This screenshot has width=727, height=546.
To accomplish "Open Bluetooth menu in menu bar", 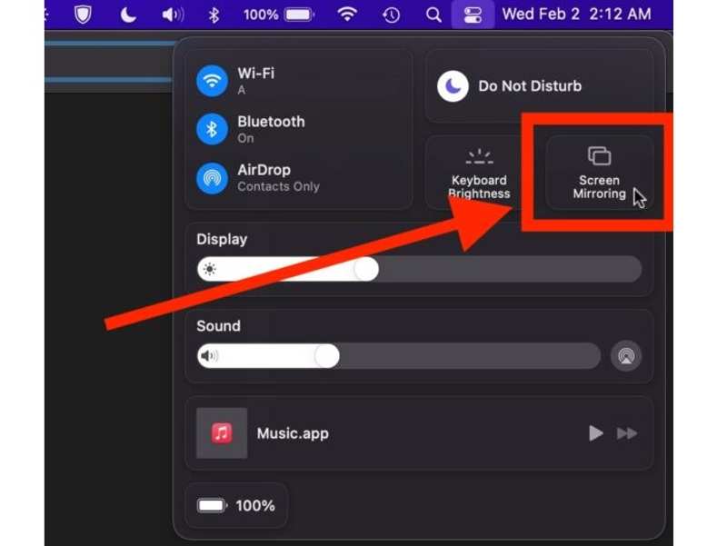I will coord(214,15).
